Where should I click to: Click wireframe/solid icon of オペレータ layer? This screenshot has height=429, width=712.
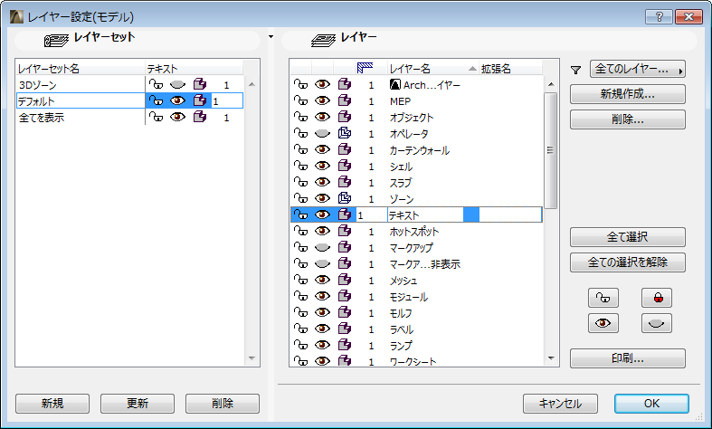(x=345, y=133)
